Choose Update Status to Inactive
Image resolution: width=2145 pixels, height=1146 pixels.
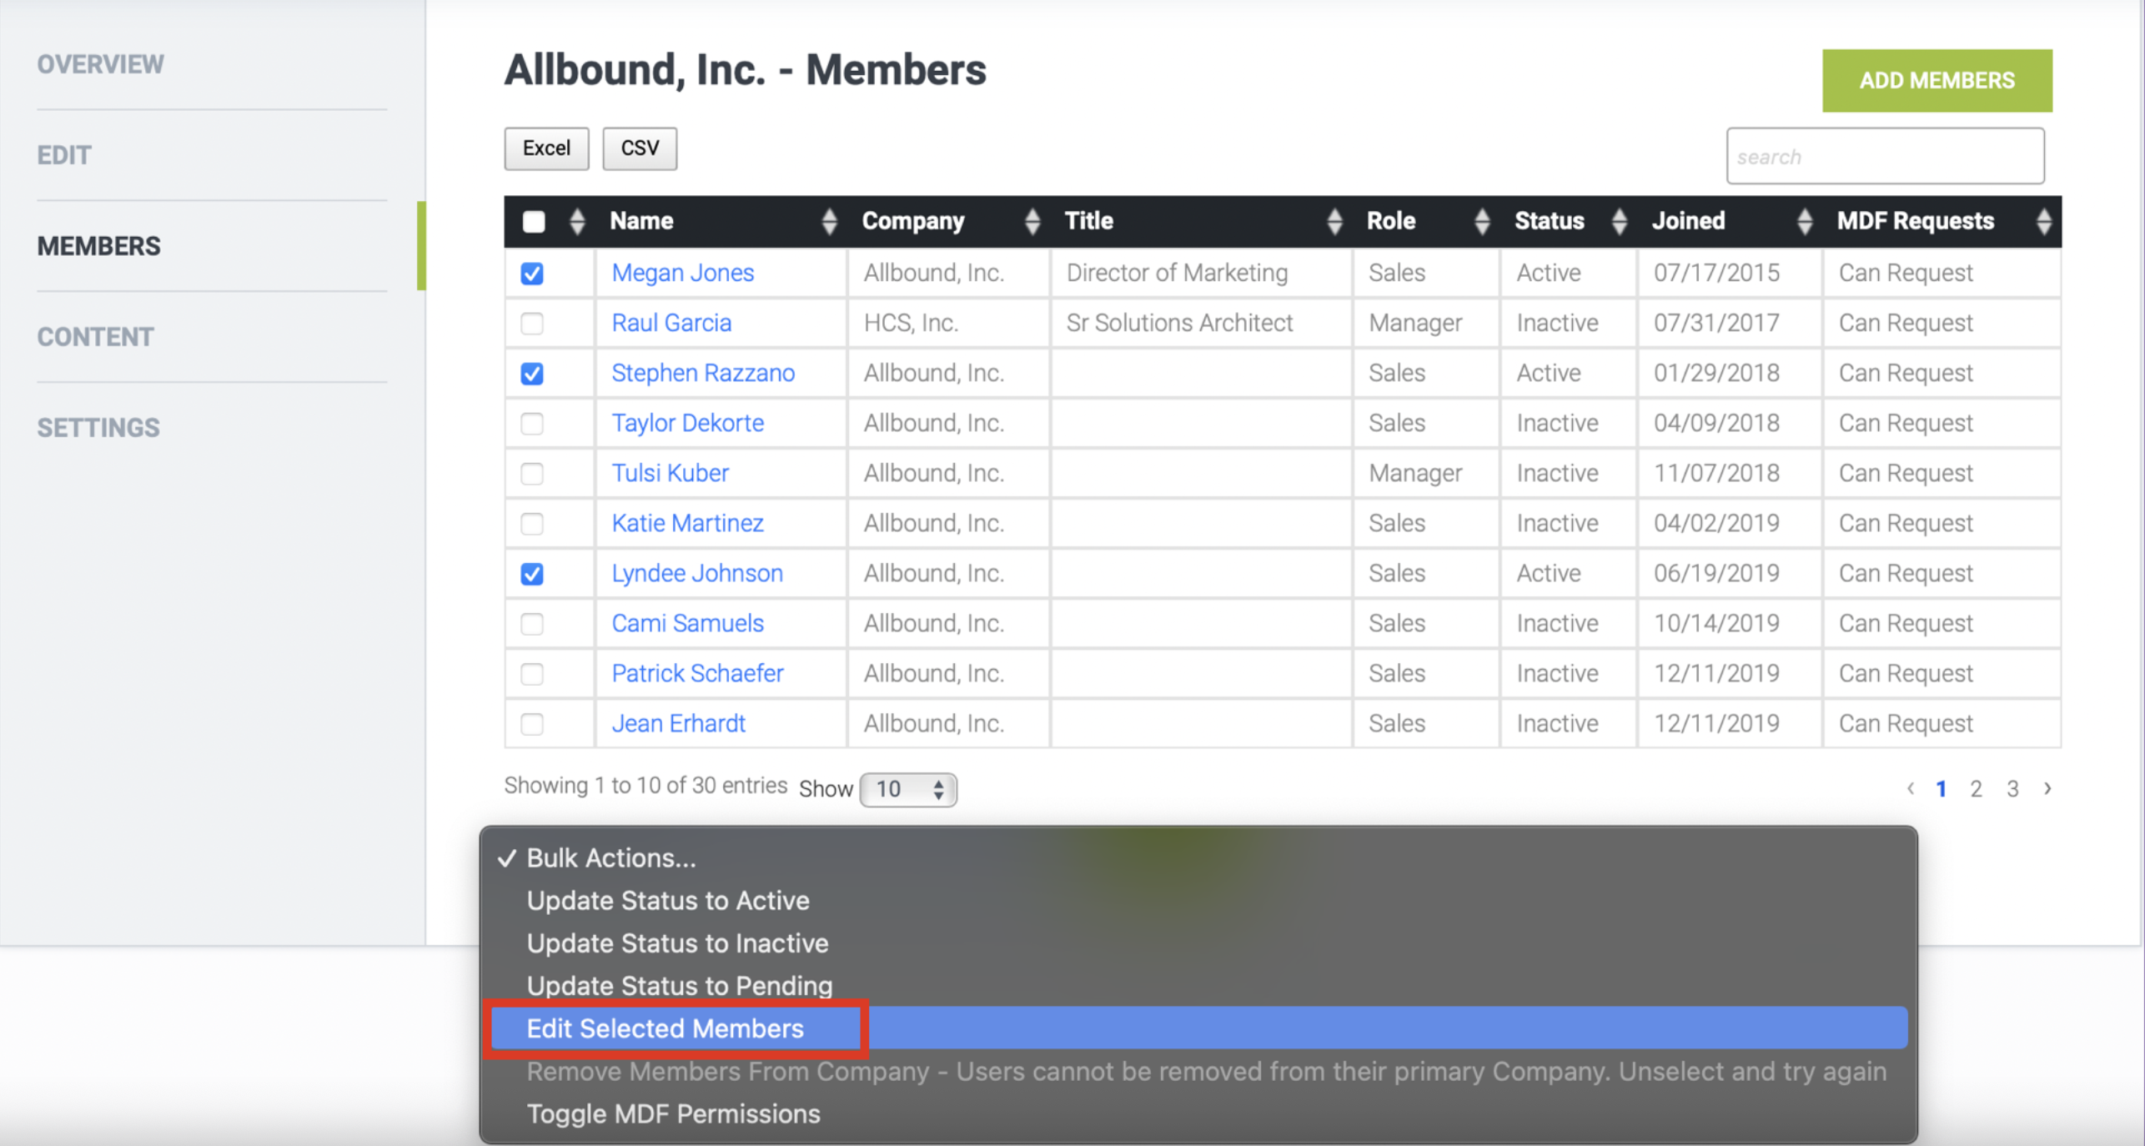1198,943
